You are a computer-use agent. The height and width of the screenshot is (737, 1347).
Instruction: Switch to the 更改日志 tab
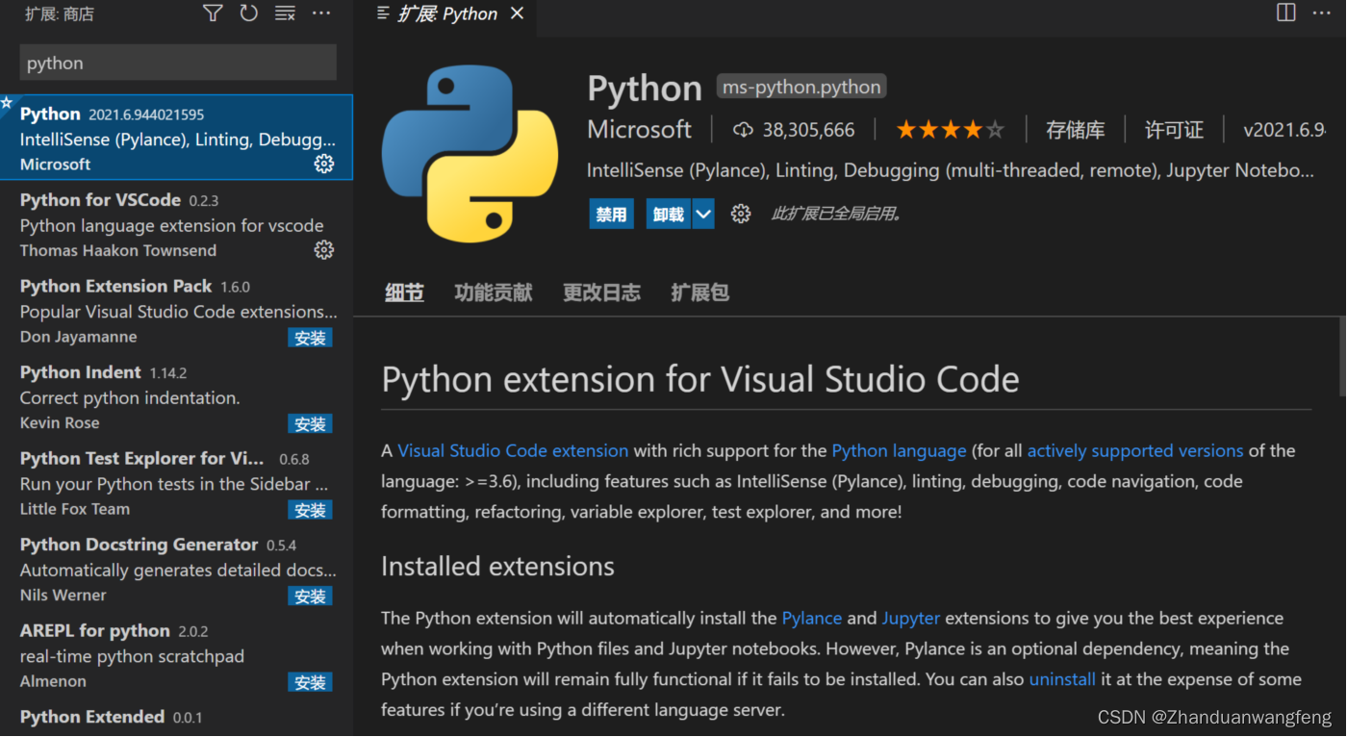click(602, 292)
